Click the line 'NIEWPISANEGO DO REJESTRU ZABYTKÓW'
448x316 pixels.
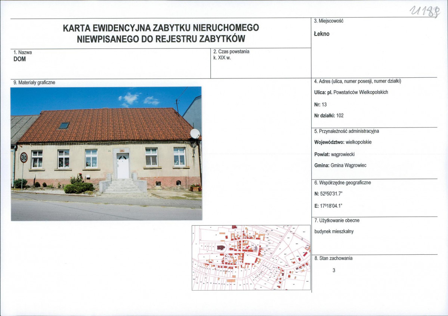pyautogui.click(x=161, y=39)
